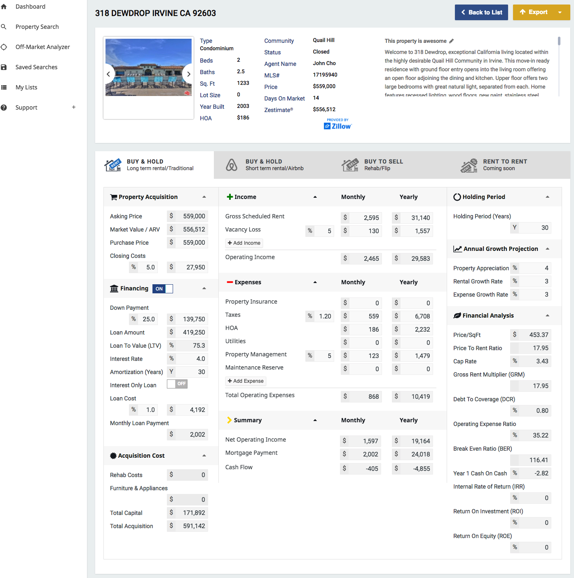Viewport: 574px width, 578px height.
Task: Click the Financing bank icon
Action: [x=114, y=289]
